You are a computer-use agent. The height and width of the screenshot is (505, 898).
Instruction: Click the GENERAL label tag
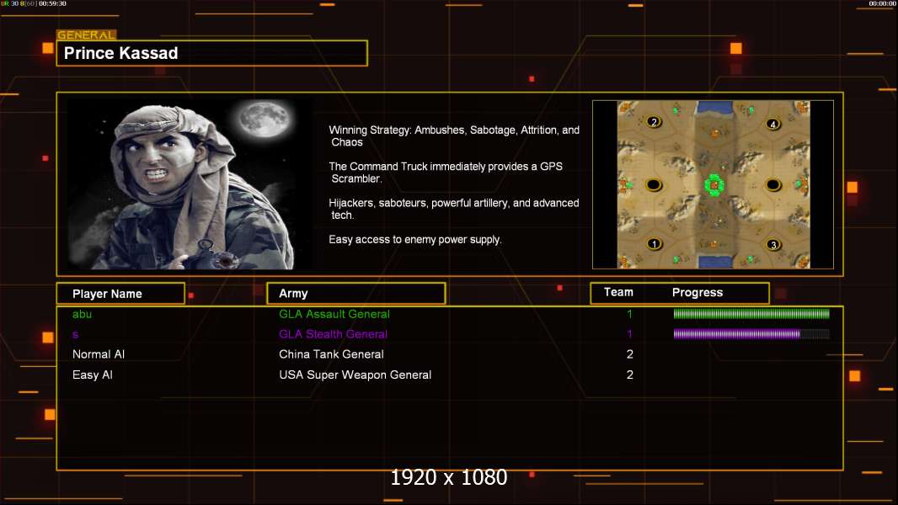click(87, 35)
